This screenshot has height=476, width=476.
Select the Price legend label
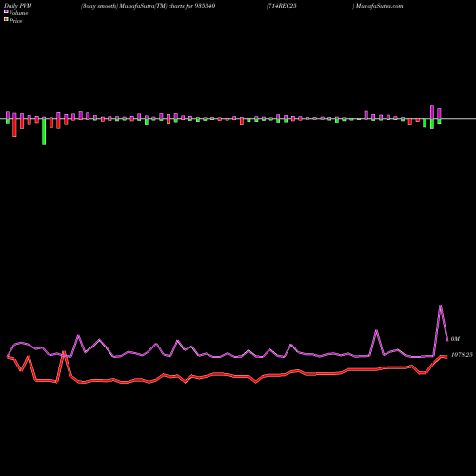15,21
